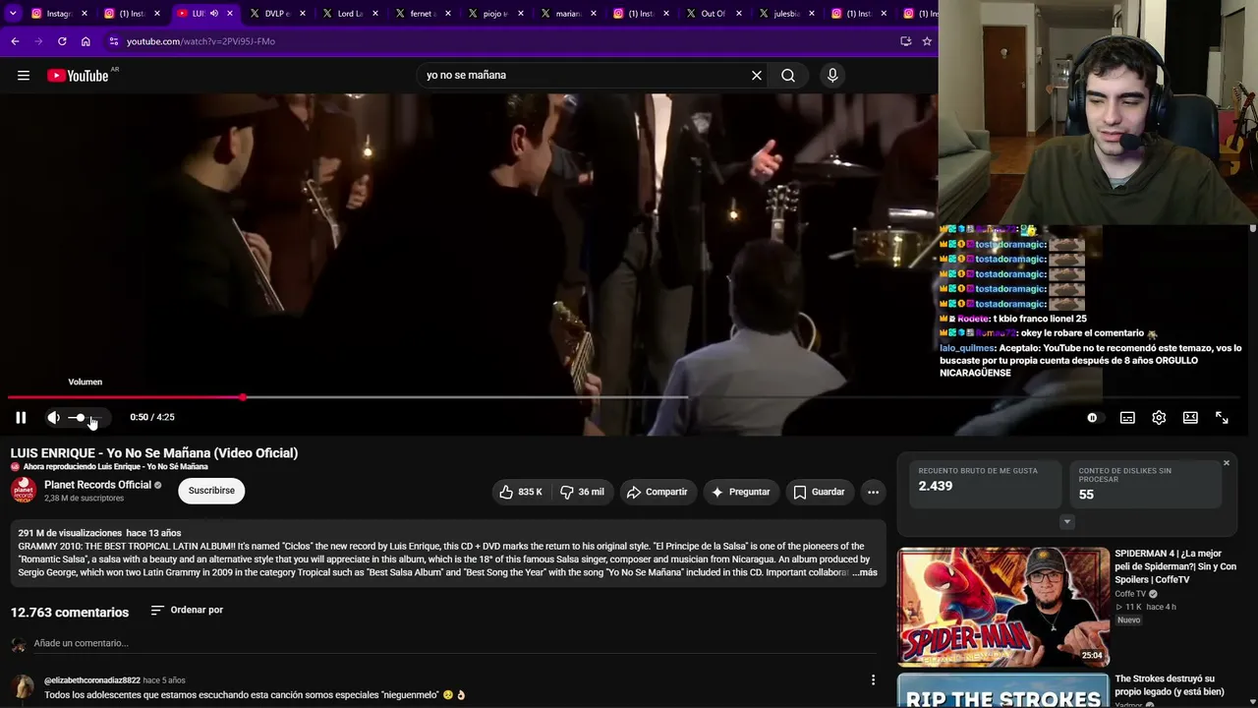1258x708 pixels.
Task: Open the YouTube guide hamburger menu
Action: 24,76
